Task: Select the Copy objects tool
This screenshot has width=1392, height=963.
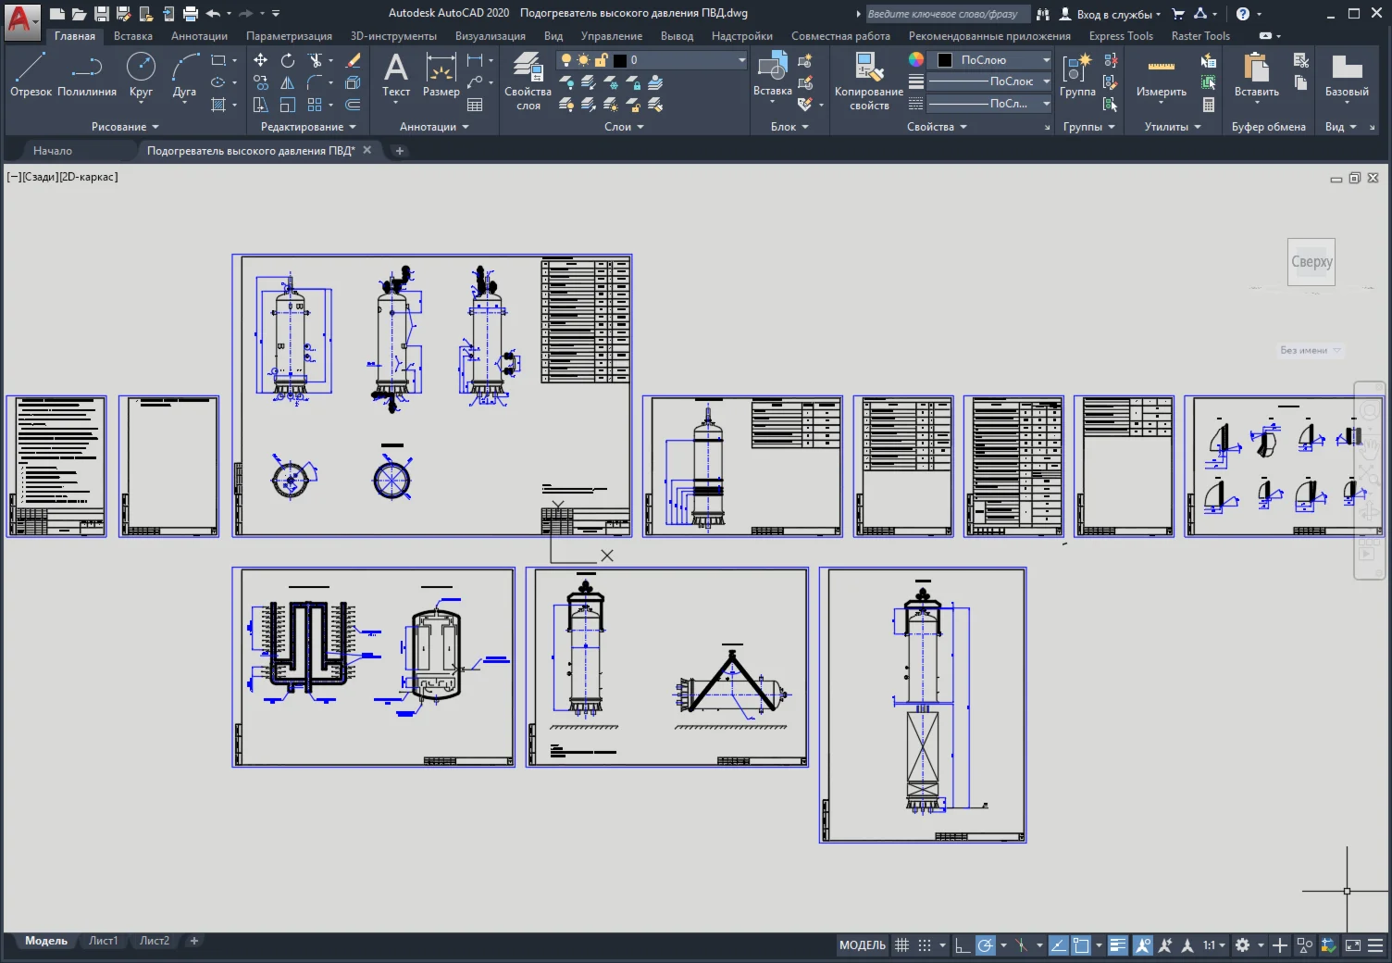Action: (x=261, y=82)
